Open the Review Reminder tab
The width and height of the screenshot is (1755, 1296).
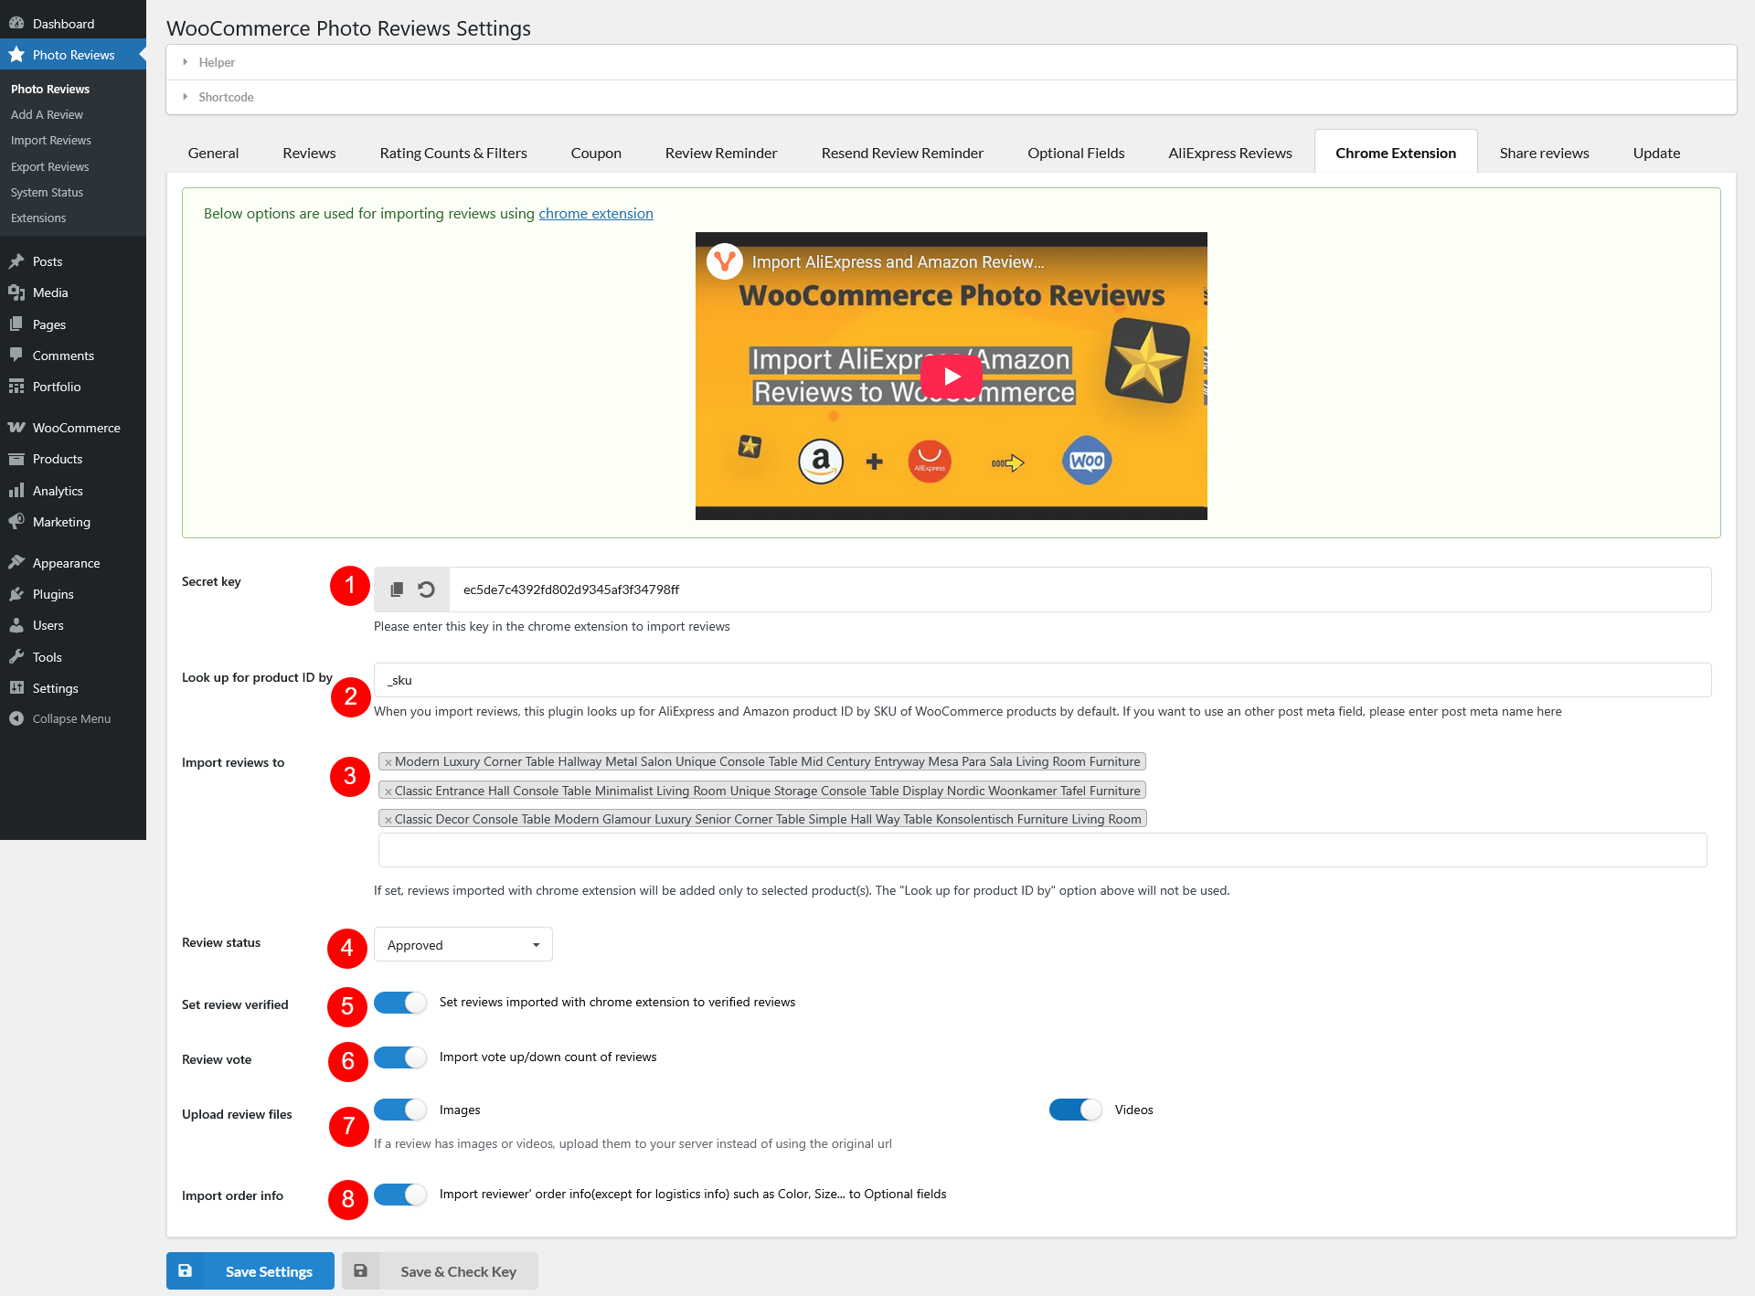(721, 153)
